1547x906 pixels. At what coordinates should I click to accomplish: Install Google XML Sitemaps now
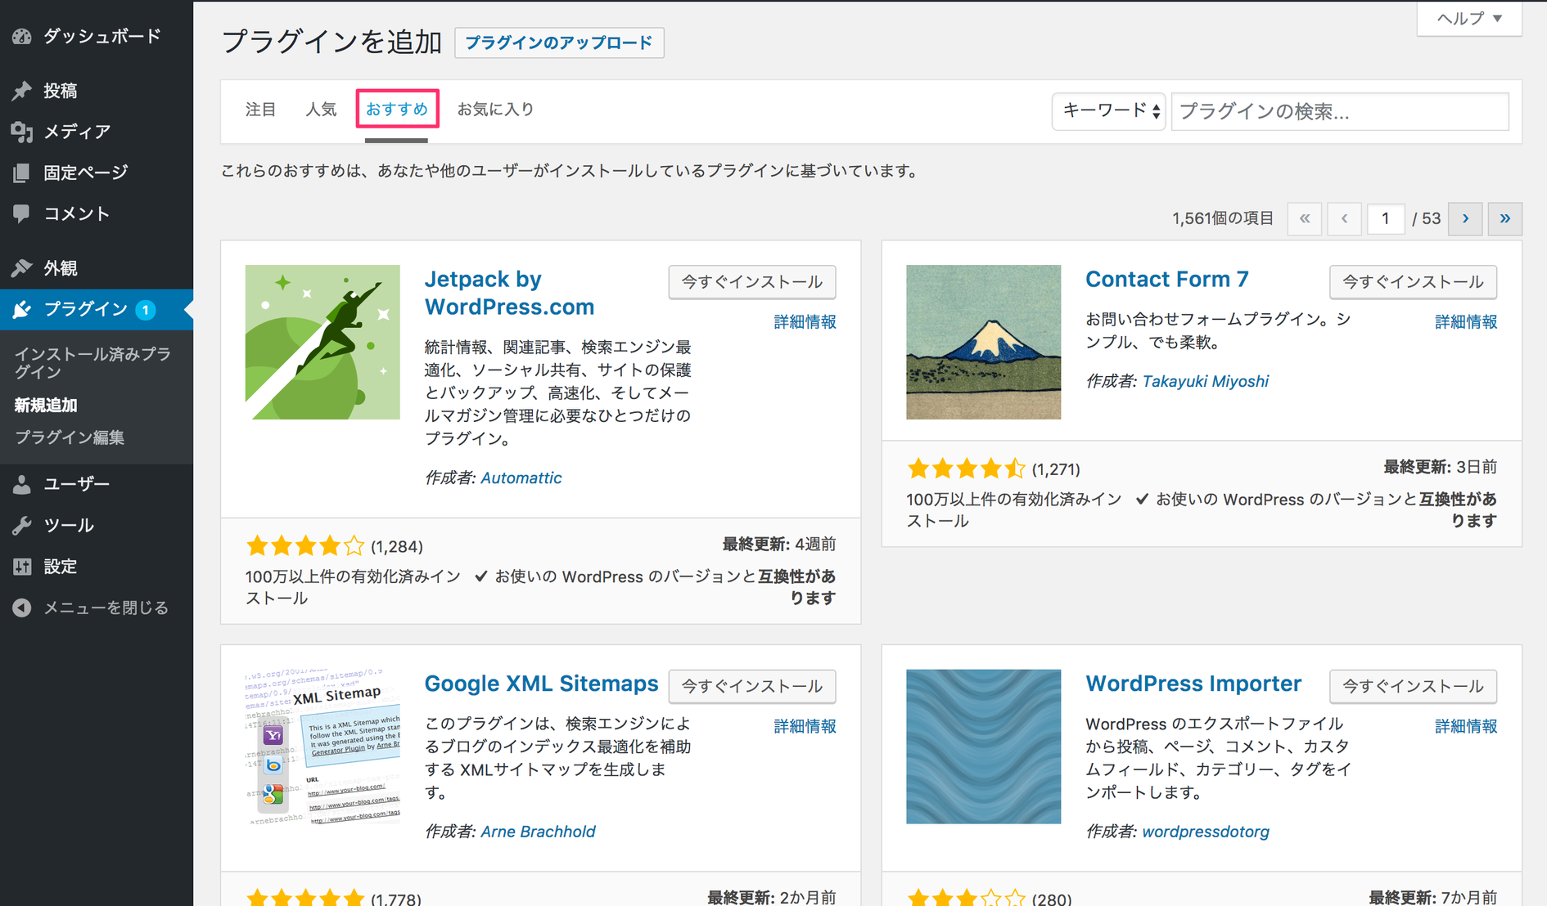pyautogui.click(x=752, y=687)
